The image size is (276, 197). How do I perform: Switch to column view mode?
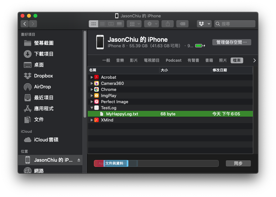click(111, 24)
